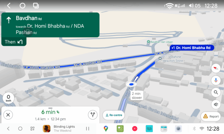Image resolution: width=224 pixels, height=134 pixels.
Task: Toggle the voice guidance sound button
Action: tap(216, 104)
